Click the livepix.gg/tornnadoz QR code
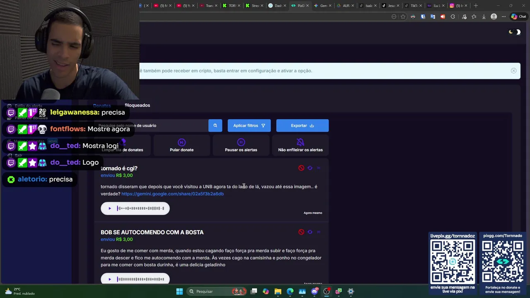This screenshot has width=530, height=298. 453,262
